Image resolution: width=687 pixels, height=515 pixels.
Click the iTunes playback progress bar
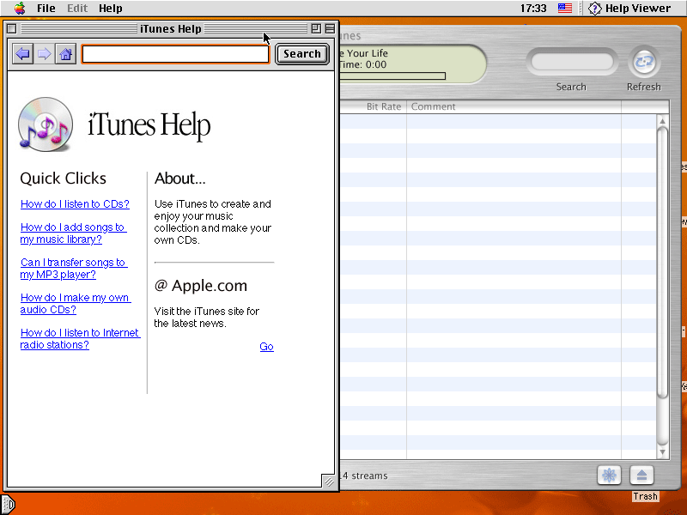(392, 76)
